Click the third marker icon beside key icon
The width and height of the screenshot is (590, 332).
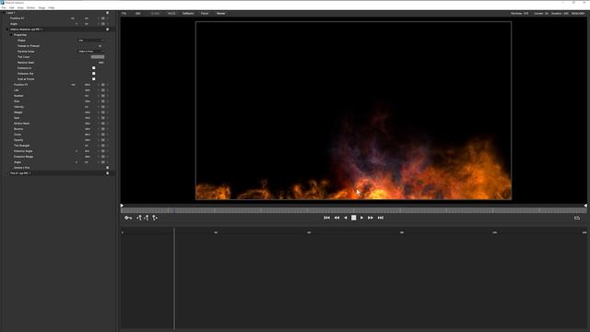(154, 218)
